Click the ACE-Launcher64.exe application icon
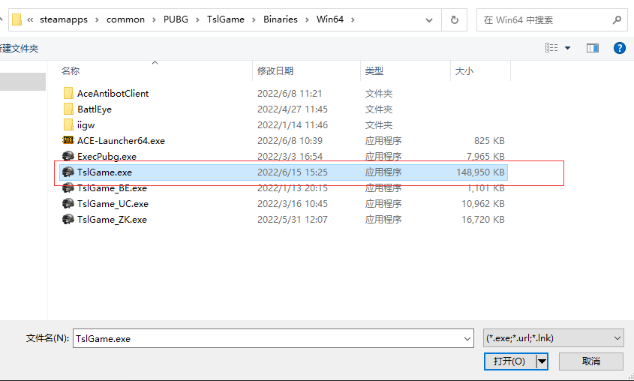The width and height of the screenshot is (634, 381). click(x=68, y=140)
